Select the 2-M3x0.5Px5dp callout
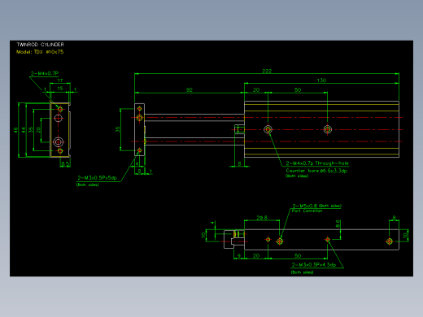The width and height of the screenshot is (423, 317). [x=97, y=178]
